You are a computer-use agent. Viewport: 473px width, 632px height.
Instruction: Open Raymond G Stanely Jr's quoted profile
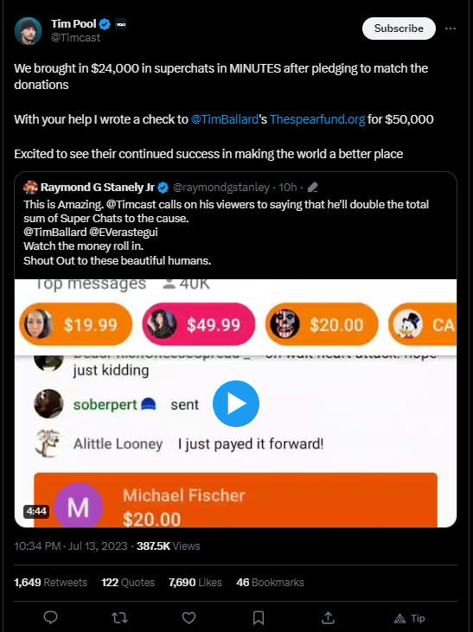[97, 188]
